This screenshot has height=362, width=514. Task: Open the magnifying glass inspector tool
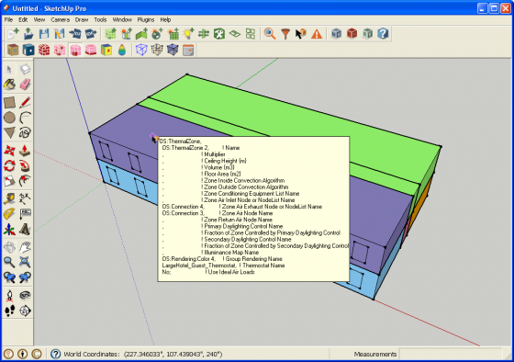click(270, 33)
